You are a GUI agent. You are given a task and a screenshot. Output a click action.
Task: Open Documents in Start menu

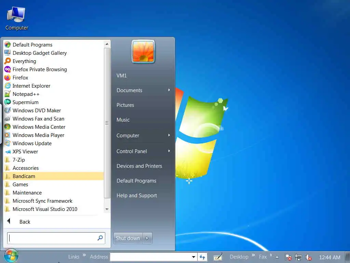[143, 90]
